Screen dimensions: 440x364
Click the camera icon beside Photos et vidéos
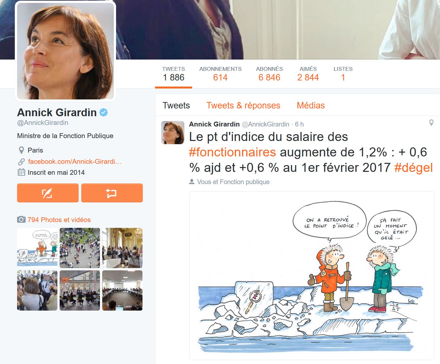21,220
